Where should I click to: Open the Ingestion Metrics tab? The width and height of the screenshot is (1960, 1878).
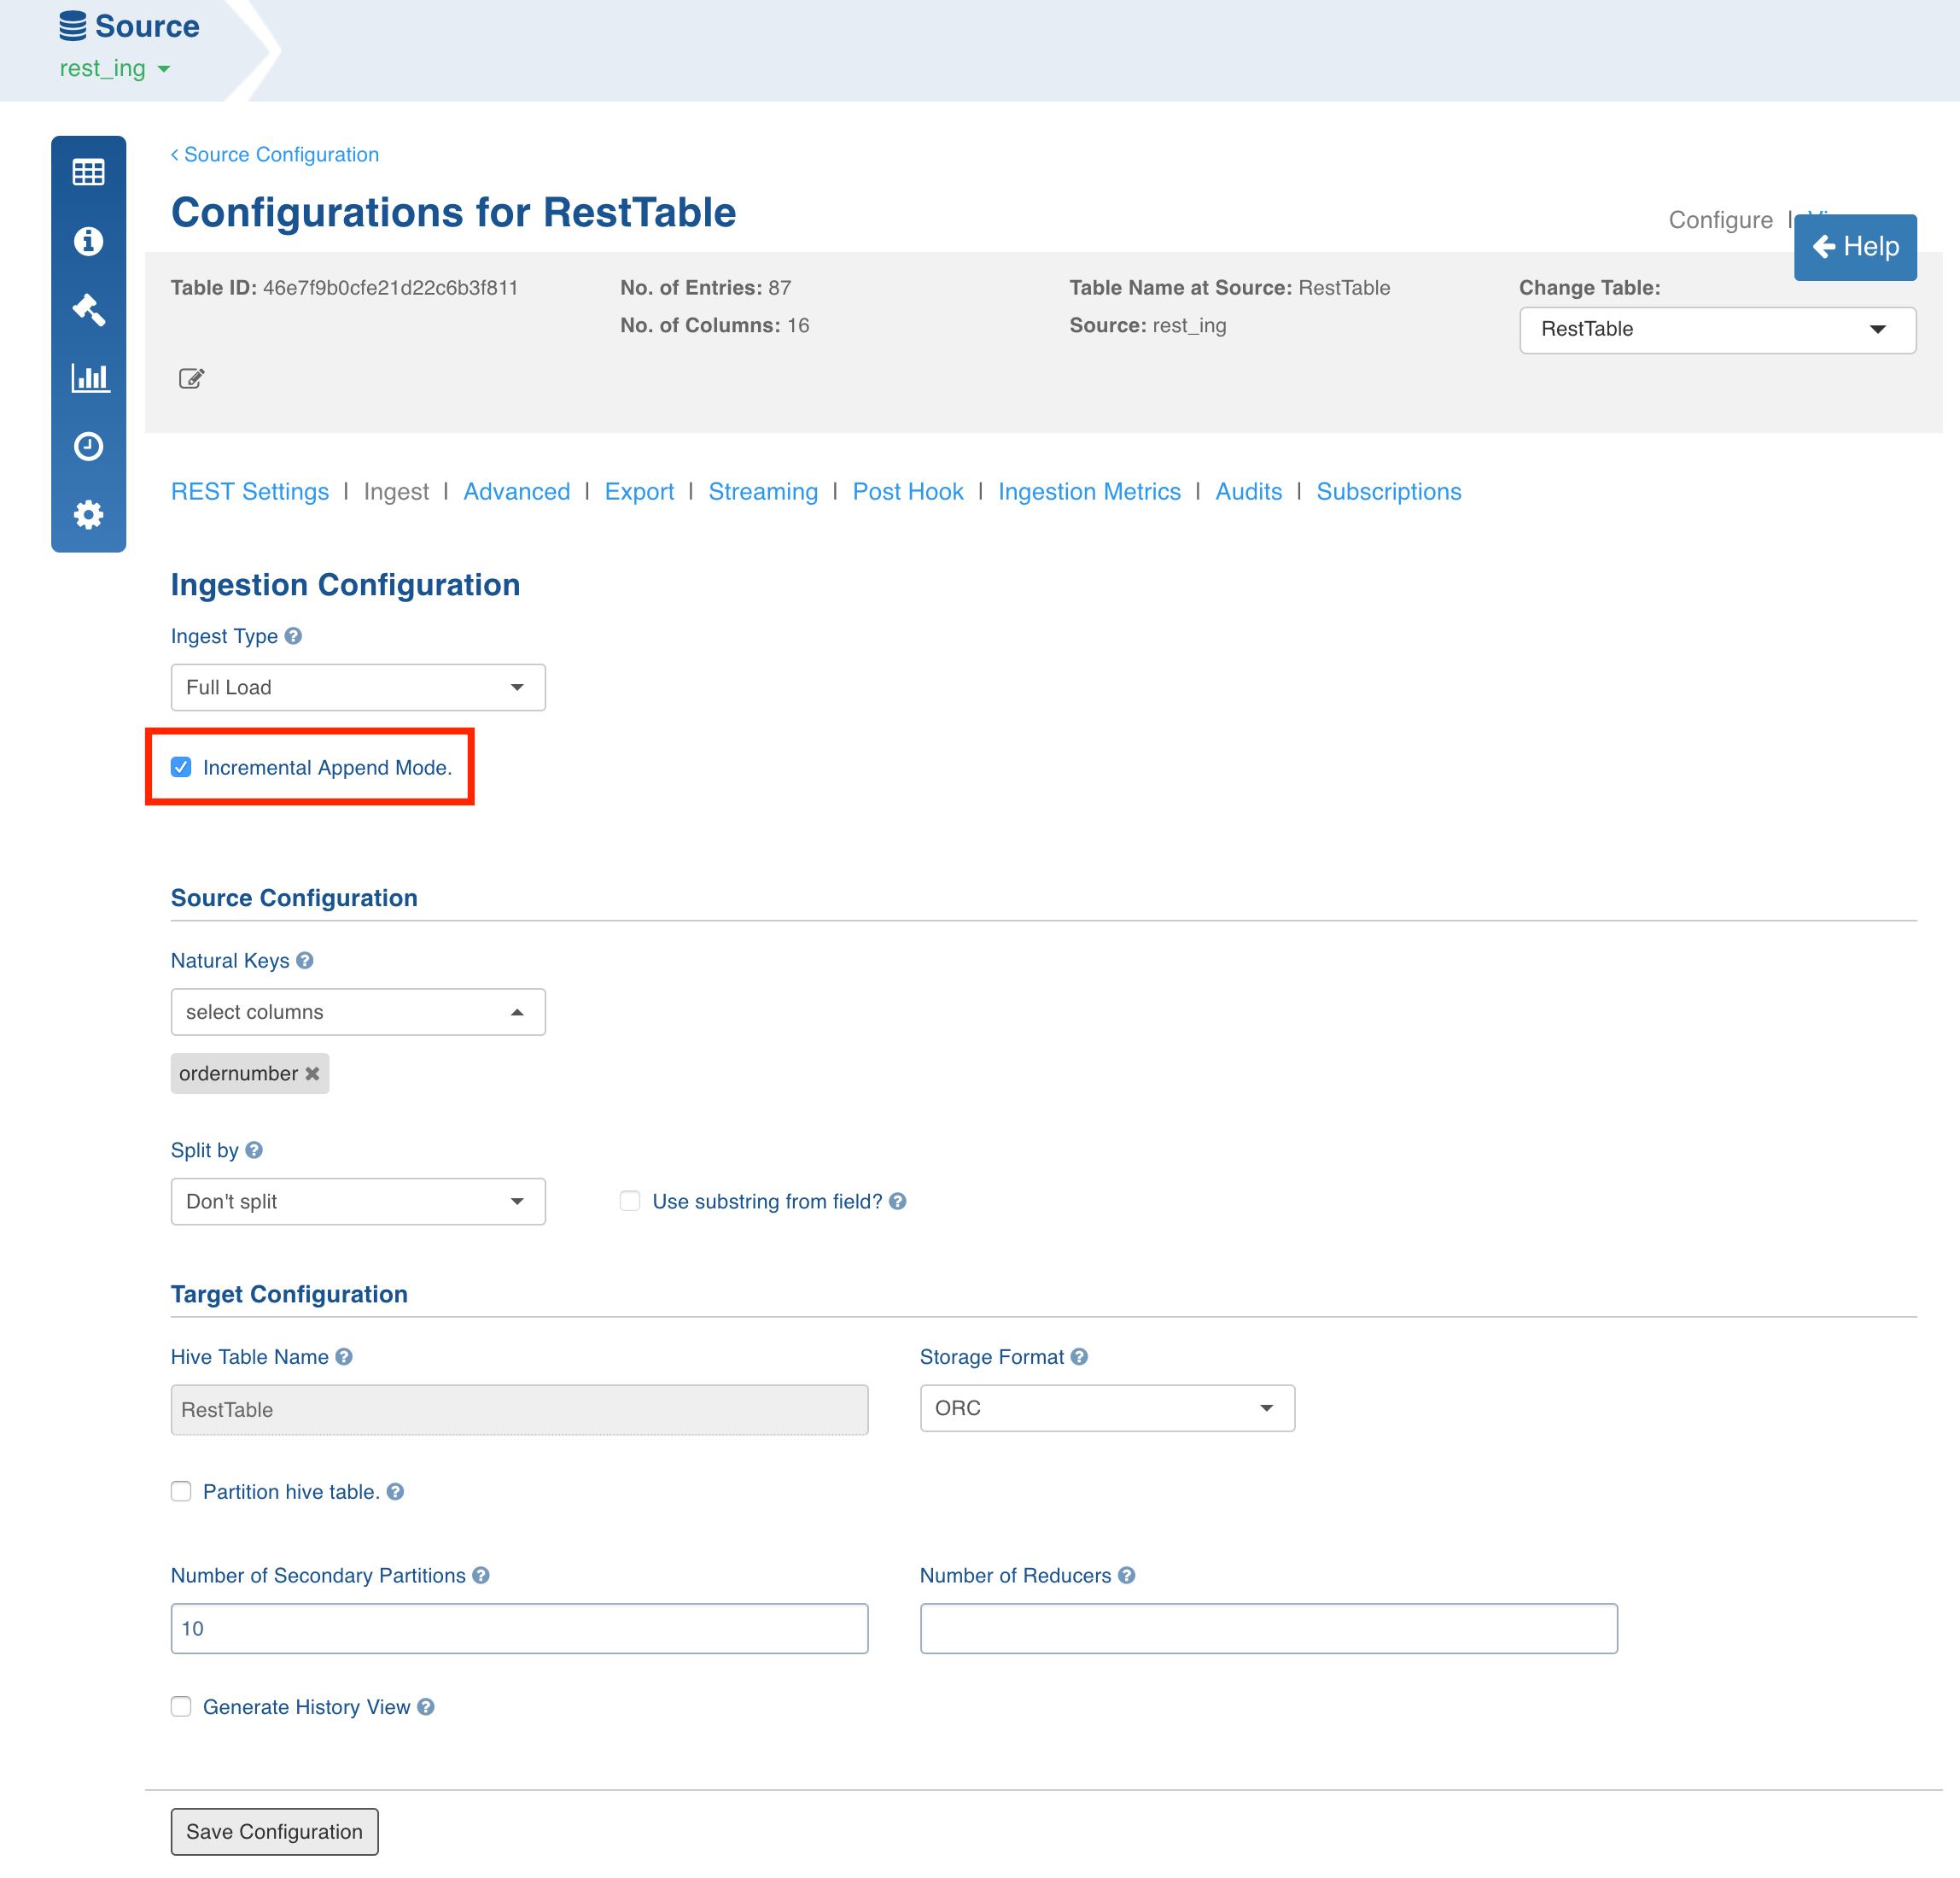pos(1088,491)
